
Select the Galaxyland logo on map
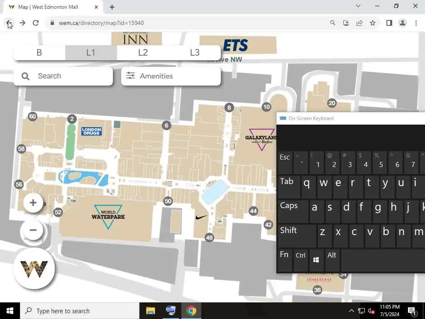click(x=261, y=140)
